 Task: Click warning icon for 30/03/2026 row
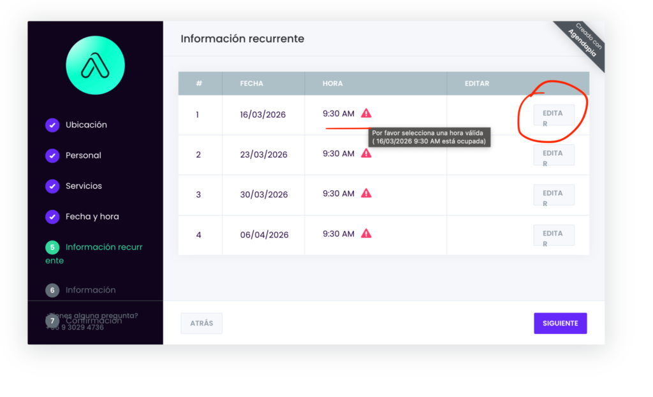point(366,193)
